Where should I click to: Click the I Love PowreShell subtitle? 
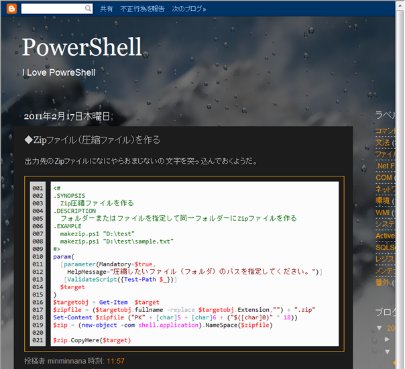click(59, 72)
